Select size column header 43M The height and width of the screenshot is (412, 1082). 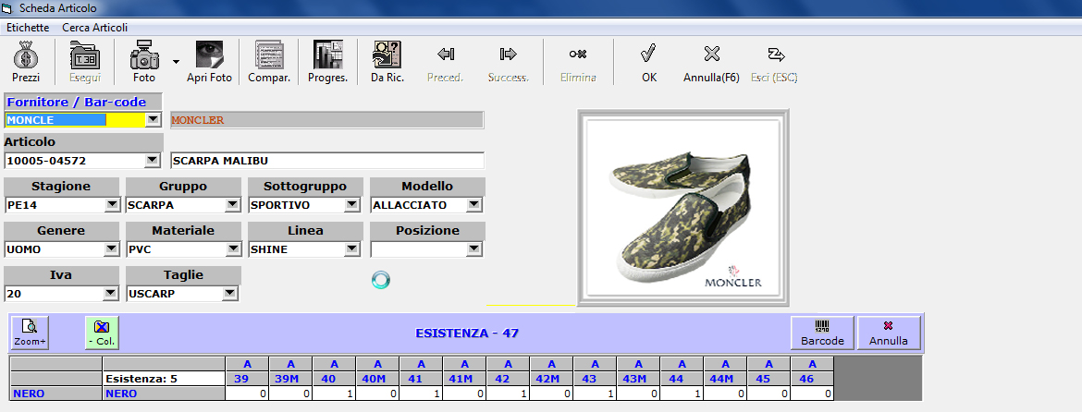tap(638, 379)
